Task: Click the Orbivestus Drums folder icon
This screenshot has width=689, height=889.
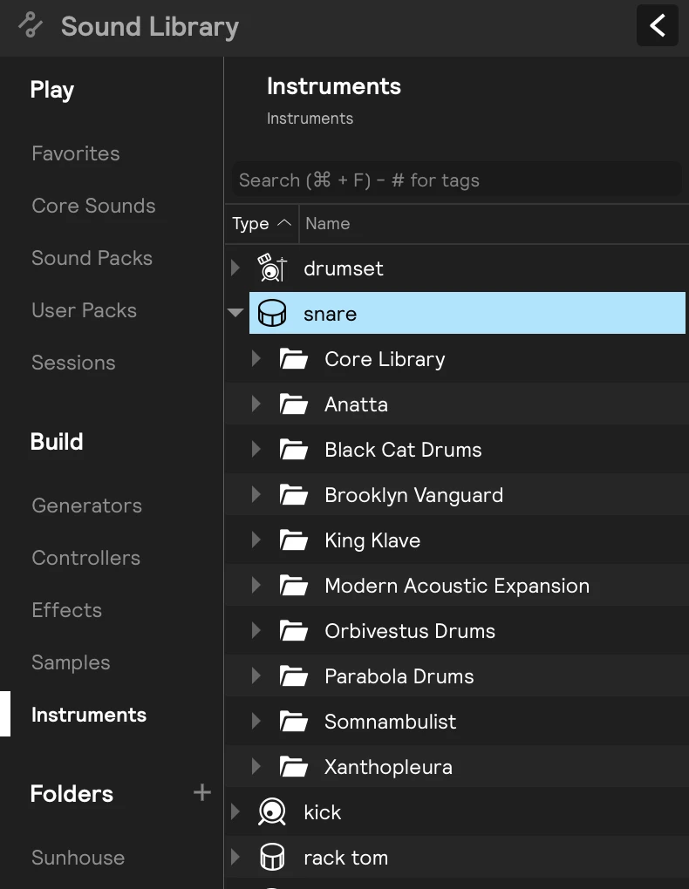Action: 293,631
